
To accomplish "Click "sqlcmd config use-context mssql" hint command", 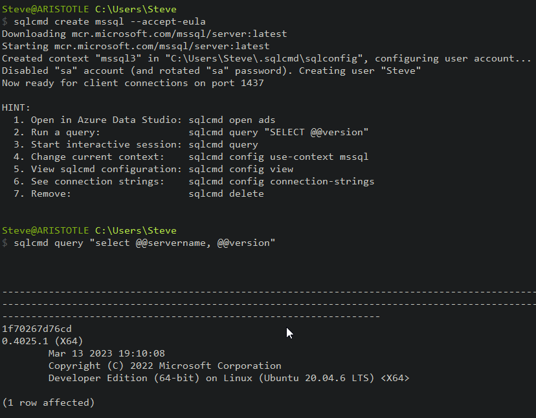I will 278,157.
